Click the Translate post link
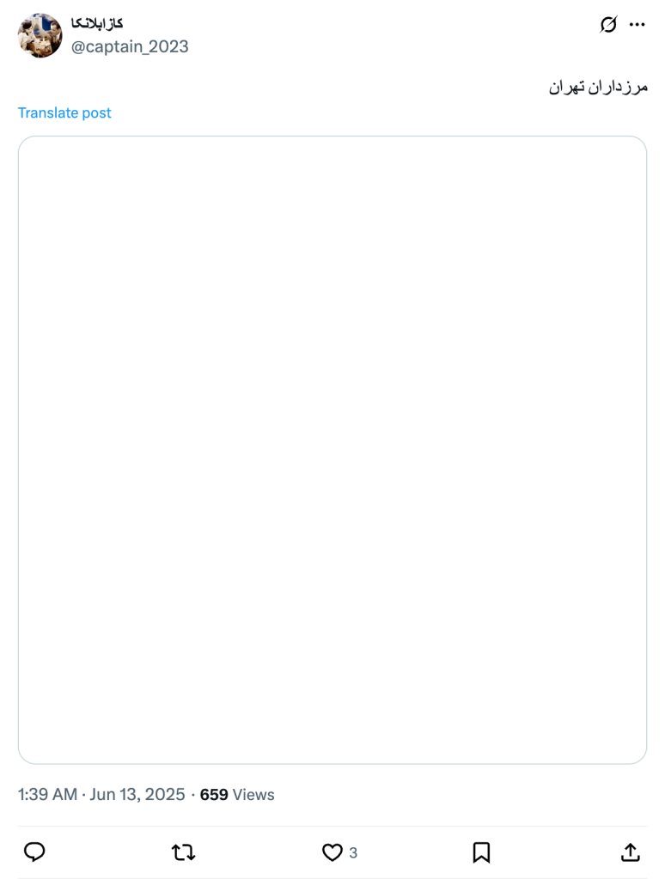Screen dimensions: 665x879 64,112
